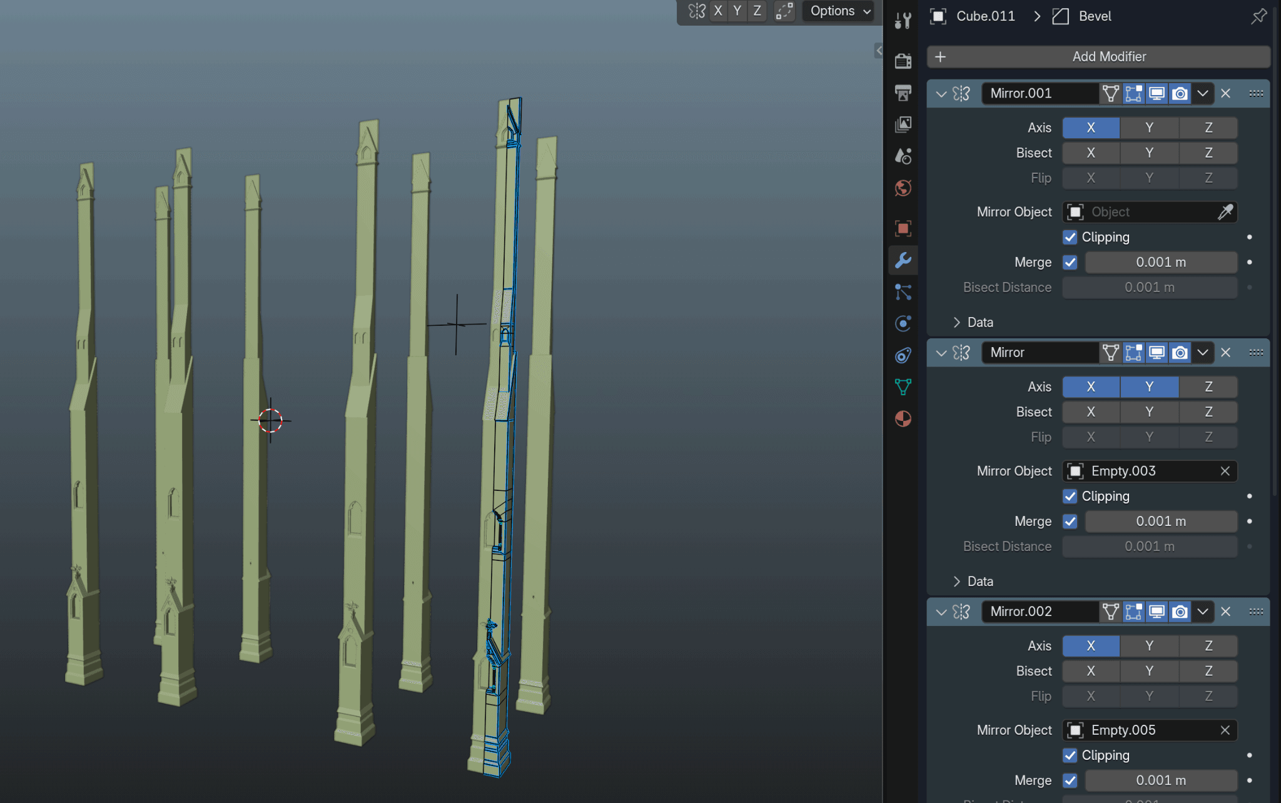The height and width of the screenshot is (803, 1281).
Task: Open the Scene properties tab
Action: (903, 156)
